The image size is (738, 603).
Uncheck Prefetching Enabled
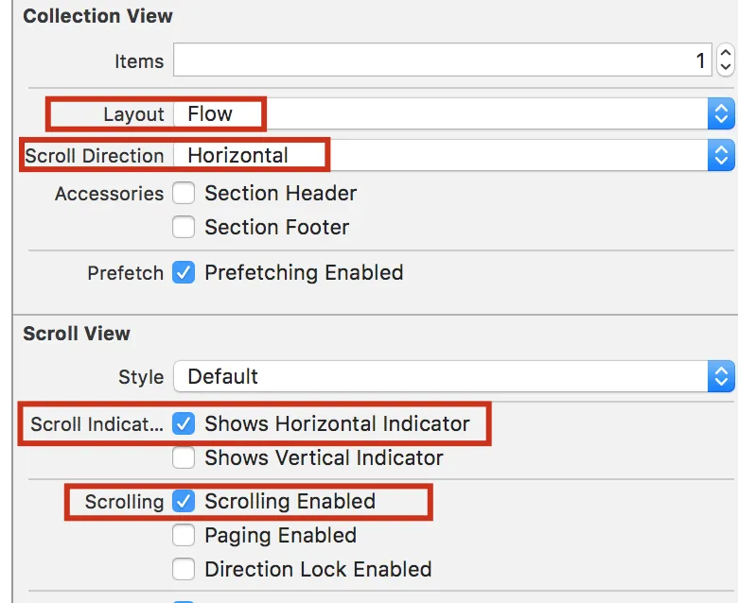[184, 273]
